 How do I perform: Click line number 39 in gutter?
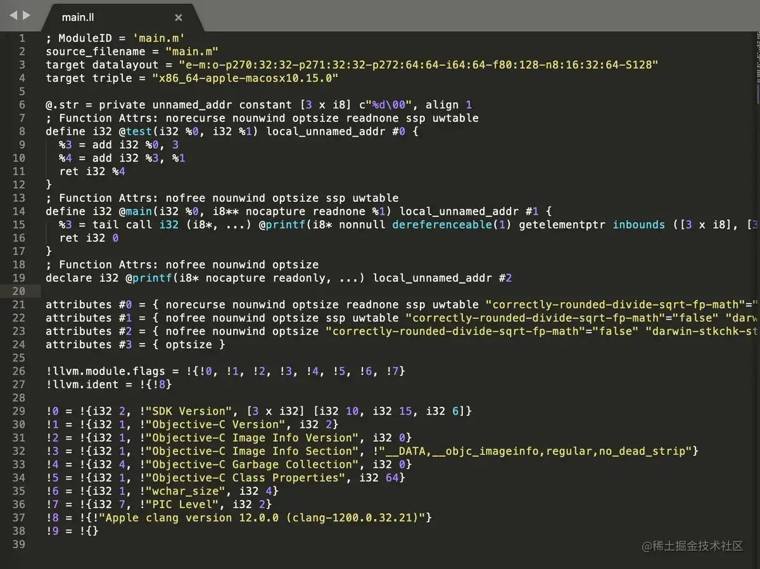[x=19, y=544]
